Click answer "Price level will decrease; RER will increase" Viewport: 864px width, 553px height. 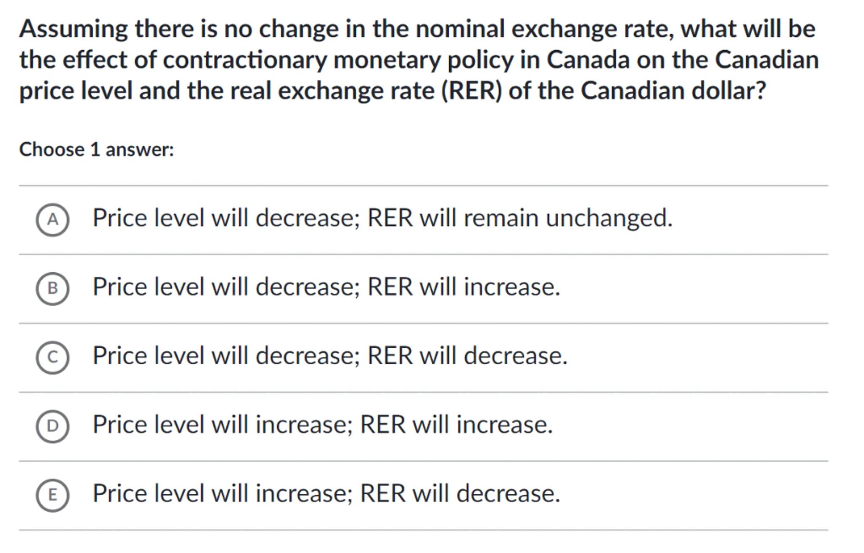click(326, 287)
